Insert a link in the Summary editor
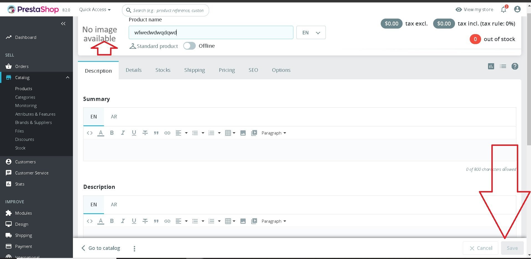This screenshot has height=259, width=531. (x=167, y=133)
